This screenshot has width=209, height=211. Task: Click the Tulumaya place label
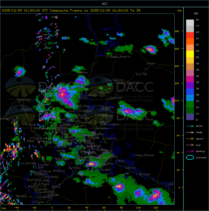(x=86, y=111)
